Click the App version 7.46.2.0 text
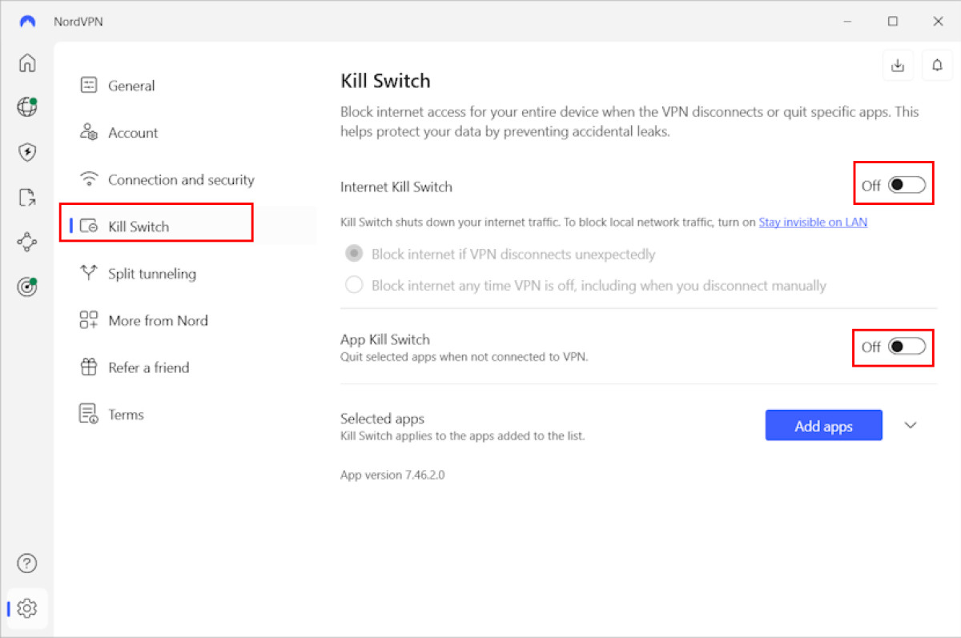 pos(392,475)
